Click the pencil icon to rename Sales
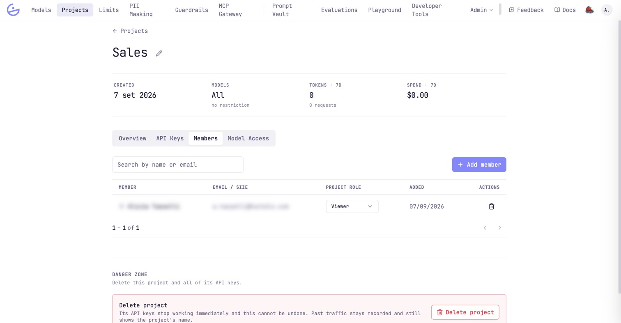This screenshot has width=621, height=323. tap(159, 53)
